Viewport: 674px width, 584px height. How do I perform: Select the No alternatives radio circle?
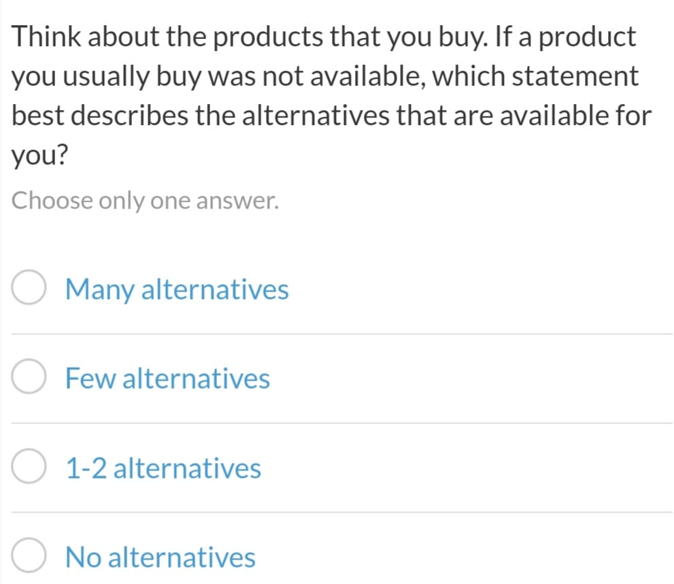point(29,555)
